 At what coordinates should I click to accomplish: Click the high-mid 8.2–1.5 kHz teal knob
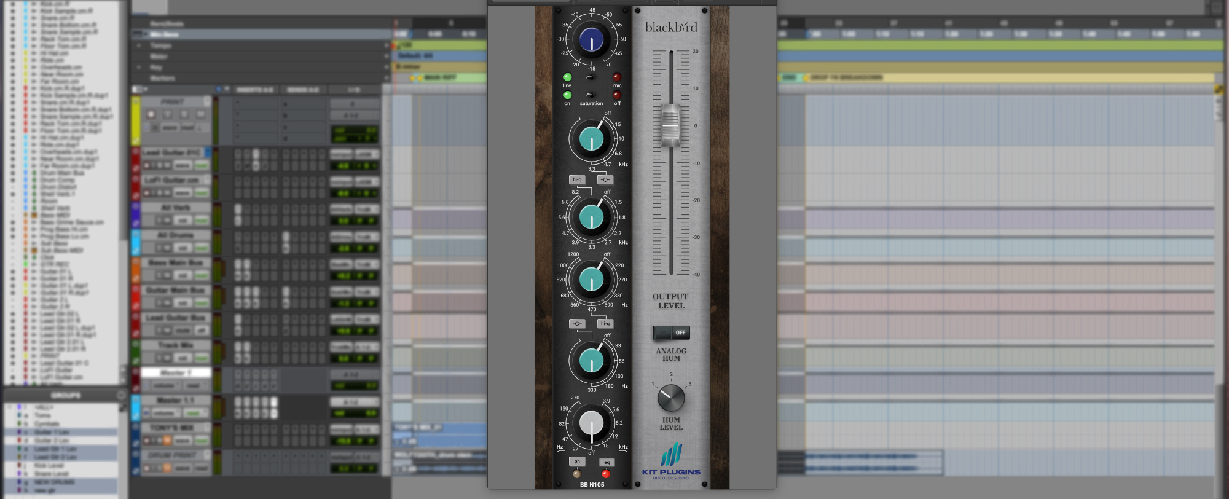pyautogui.click(x=591, y=217)
